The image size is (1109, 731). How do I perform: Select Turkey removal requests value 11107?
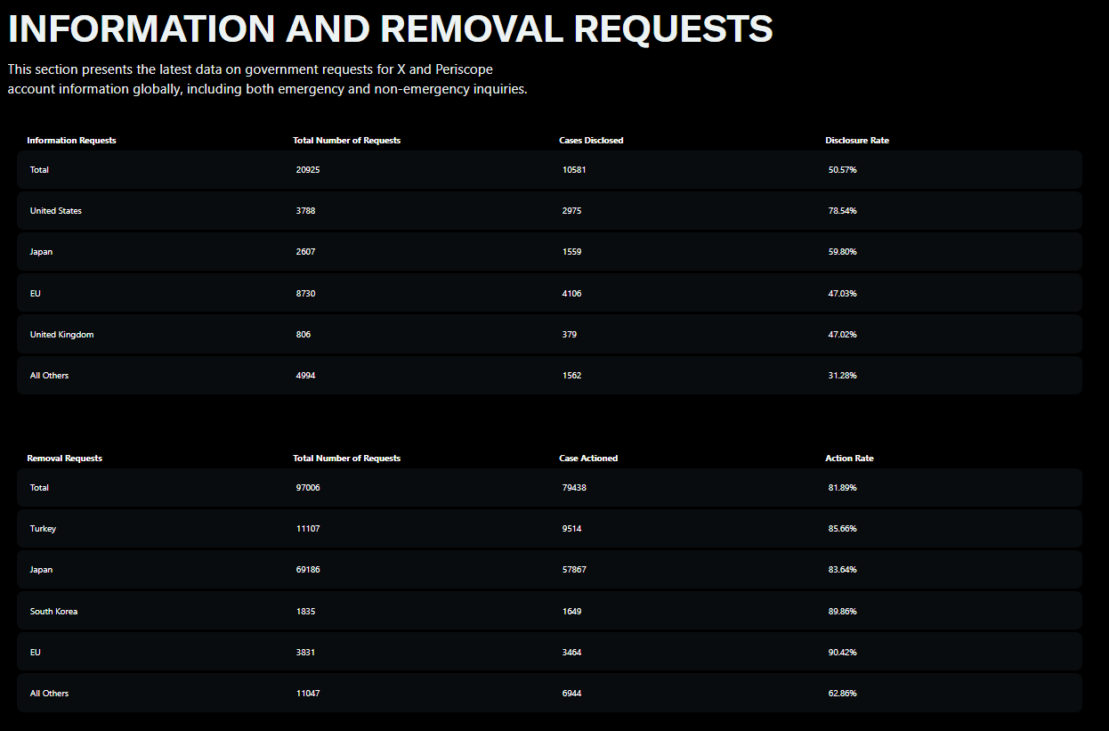[x=308, y=529]
